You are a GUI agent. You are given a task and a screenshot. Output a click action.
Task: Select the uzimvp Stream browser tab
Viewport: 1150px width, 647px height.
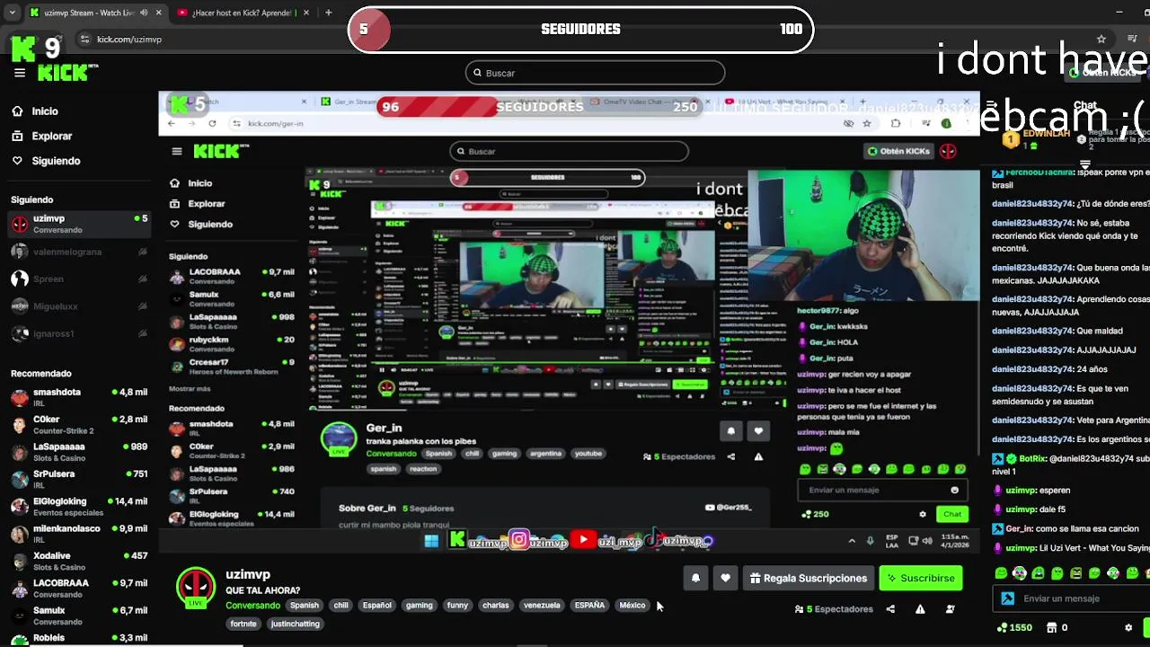coord(95,13)
